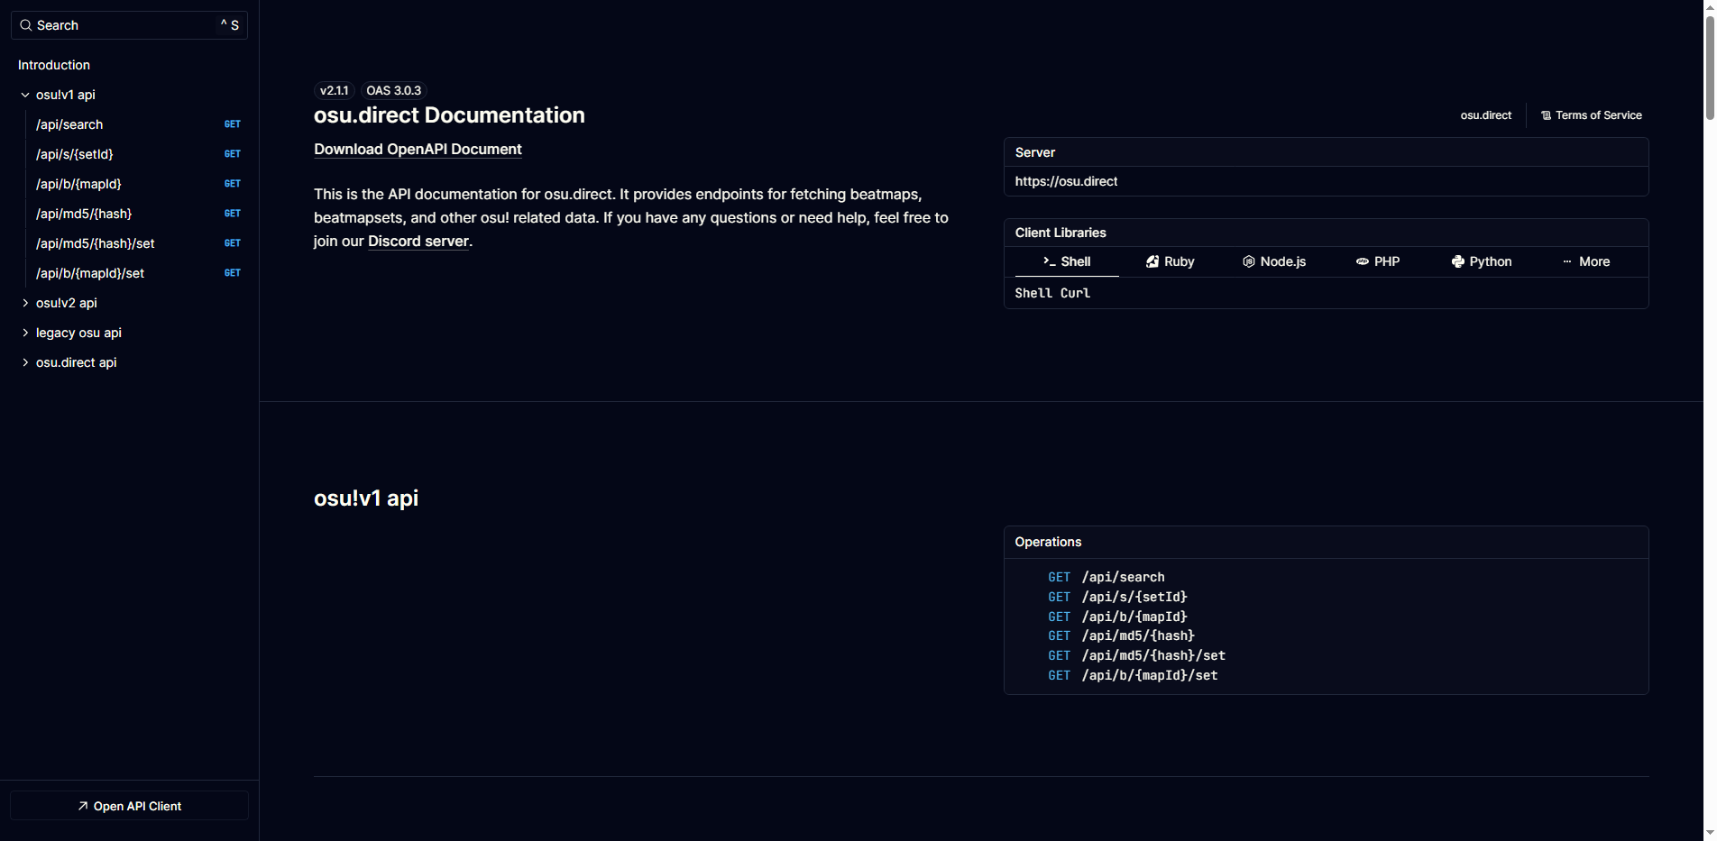Click the Download OpenAPI Document link
The image size is (1717, 841).
418,150
